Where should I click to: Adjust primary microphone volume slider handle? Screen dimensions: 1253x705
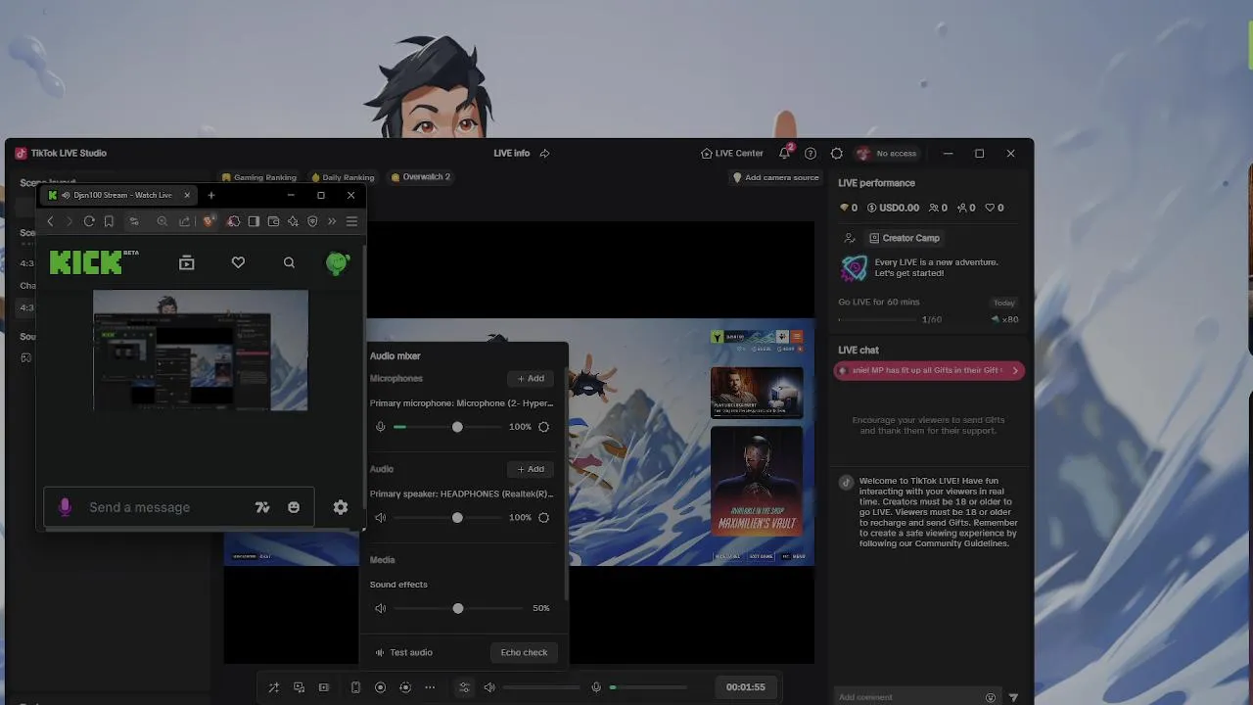457,427
